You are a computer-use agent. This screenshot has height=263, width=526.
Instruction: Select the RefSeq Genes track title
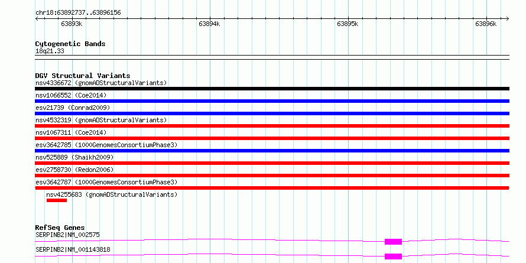pos(60,228)
